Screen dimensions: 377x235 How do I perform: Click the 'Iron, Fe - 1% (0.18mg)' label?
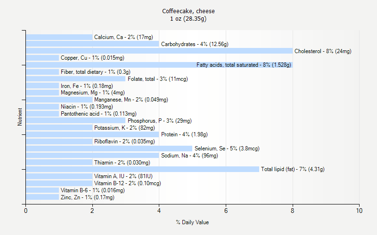[87, 86]
